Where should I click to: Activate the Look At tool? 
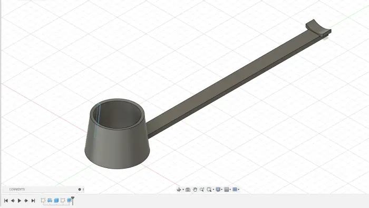188,190
